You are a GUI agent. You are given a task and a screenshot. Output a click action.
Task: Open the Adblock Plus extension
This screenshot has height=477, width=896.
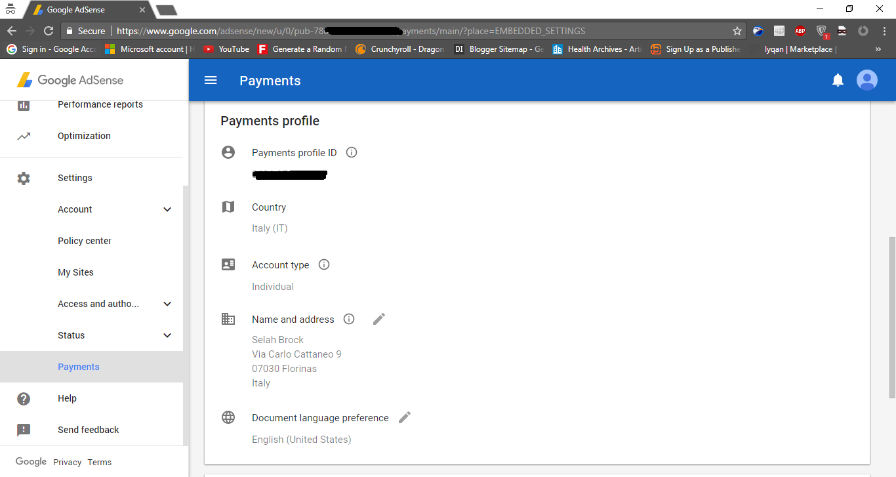[x=800, y=31]
